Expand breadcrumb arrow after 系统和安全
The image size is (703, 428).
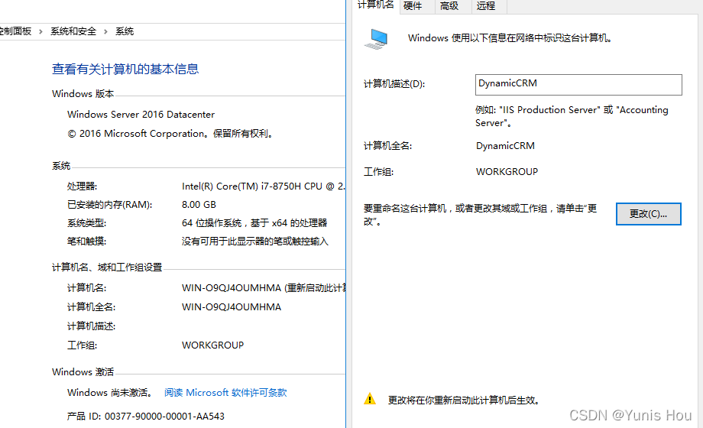[x=105, y=31]
